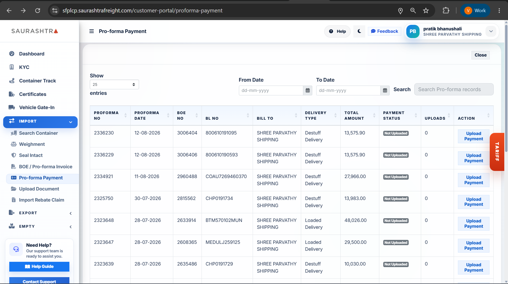Viewport: 508px width, 284px height.
Task: Sort by Action column
Action: click(474, 115)
